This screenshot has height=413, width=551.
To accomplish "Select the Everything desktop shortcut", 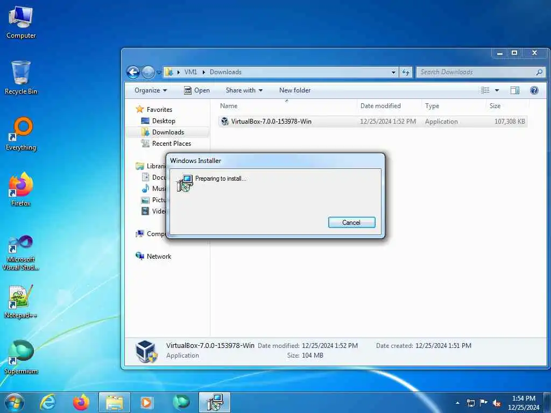I will [21, 134].
